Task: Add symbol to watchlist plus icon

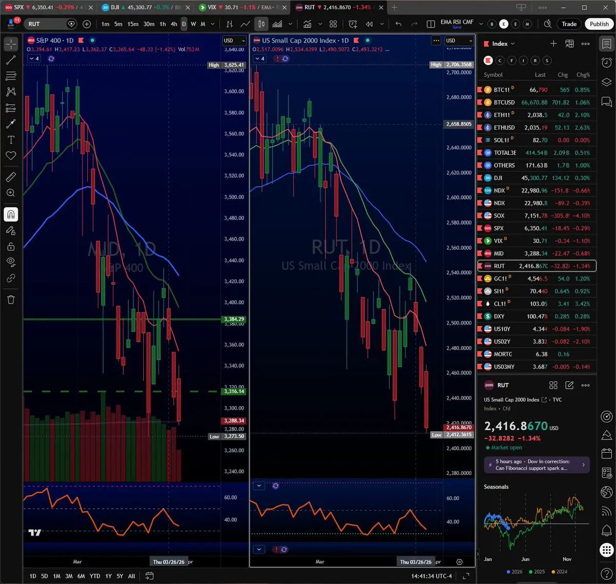Action: 553,44
